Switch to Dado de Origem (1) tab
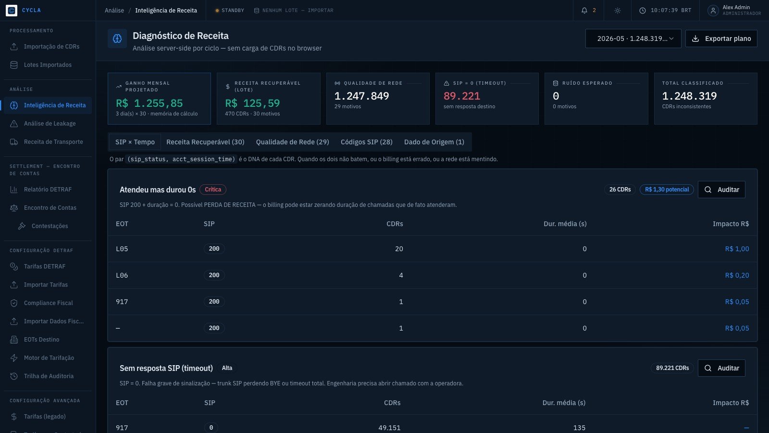The width and height of the screenshot is (769, 433). point(434,142)
